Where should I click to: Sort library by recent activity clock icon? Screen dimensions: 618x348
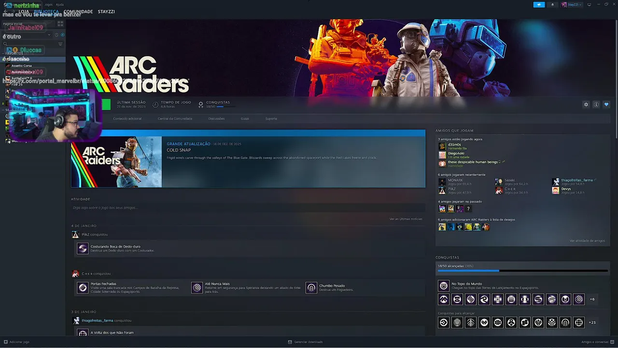point(56,35)
